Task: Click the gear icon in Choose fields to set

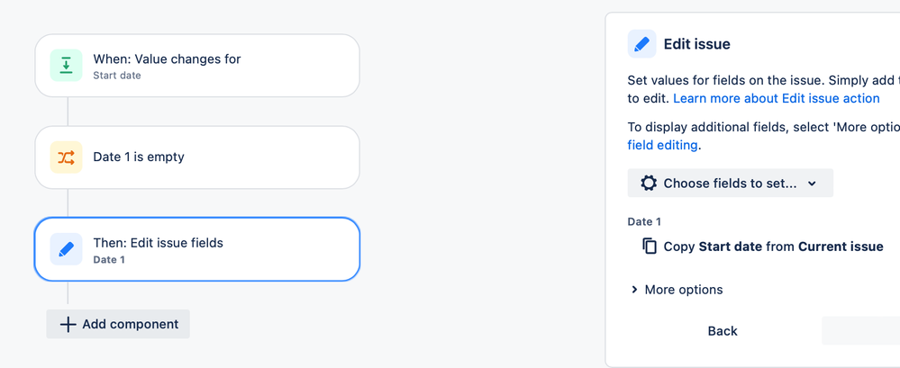Action: point(649,184)
